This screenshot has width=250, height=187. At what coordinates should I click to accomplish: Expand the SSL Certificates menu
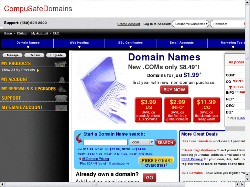click(130, 44)
